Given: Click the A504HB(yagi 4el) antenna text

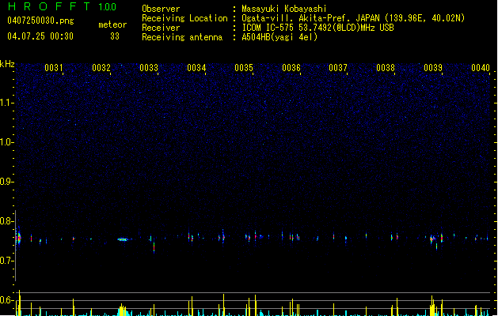Looking at the screenshot, I should (x=279, y=37).
